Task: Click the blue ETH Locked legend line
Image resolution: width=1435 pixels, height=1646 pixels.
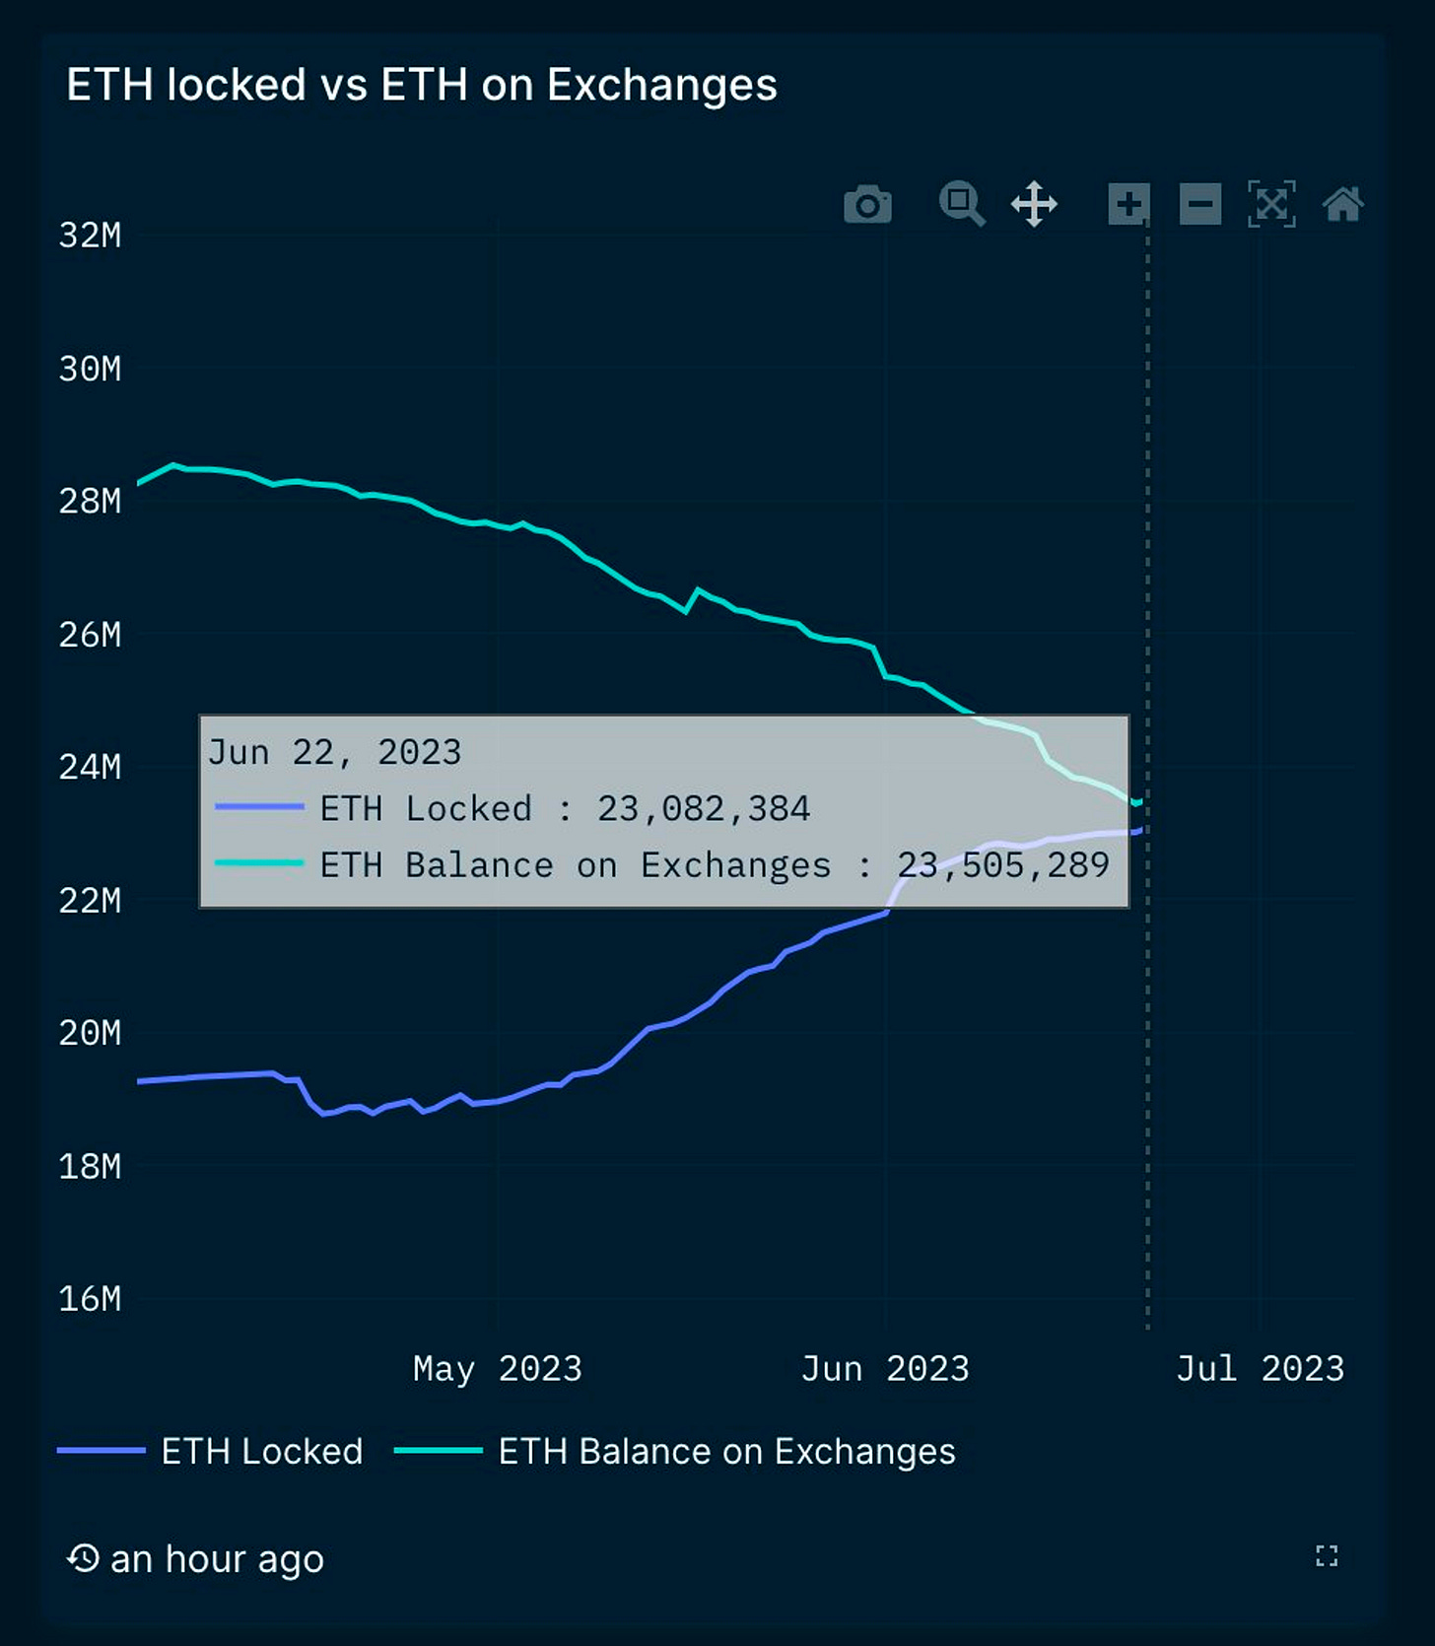Action: point(102,1451)
